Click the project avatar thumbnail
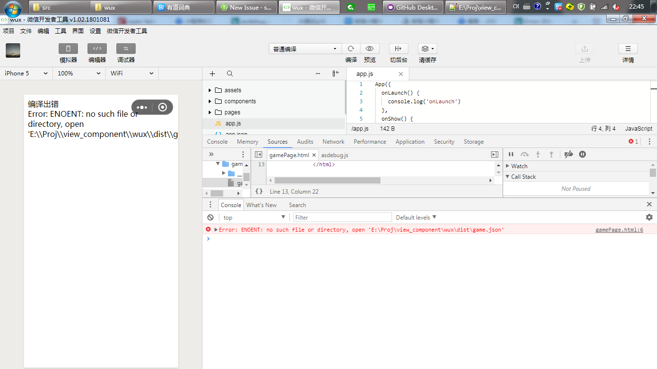Viewport: 657px width, 369px height. pyautogui.click(x=13, y=50)
